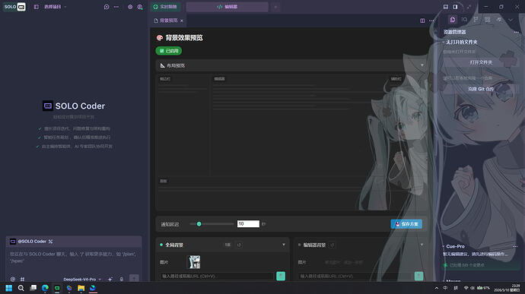Click green upload button beside 编辑器背景 path

point(418,277)
